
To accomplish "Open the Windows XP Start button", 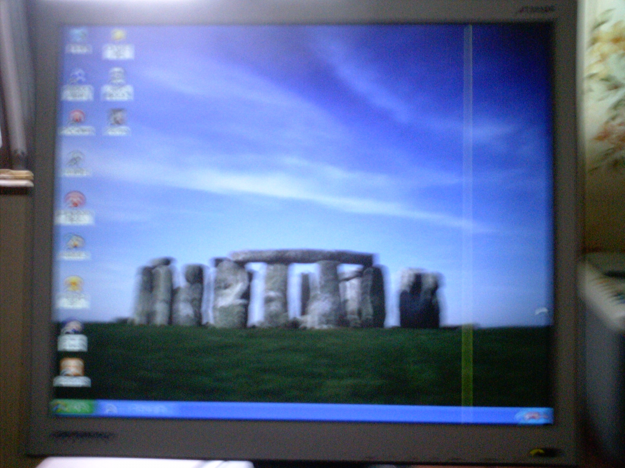I will click(x=73, y=407).
